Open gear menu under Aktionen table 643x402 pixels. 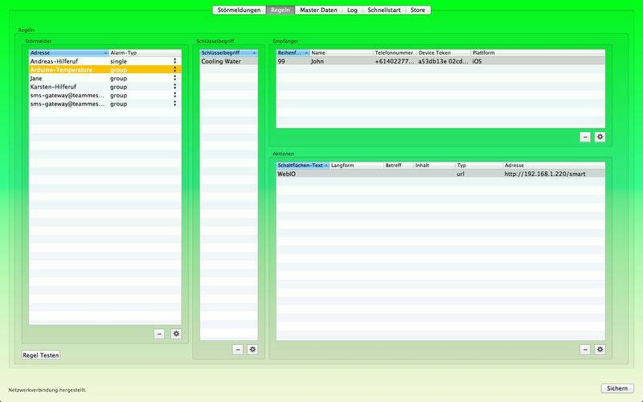pyautogui.click(x=600, y=350)
